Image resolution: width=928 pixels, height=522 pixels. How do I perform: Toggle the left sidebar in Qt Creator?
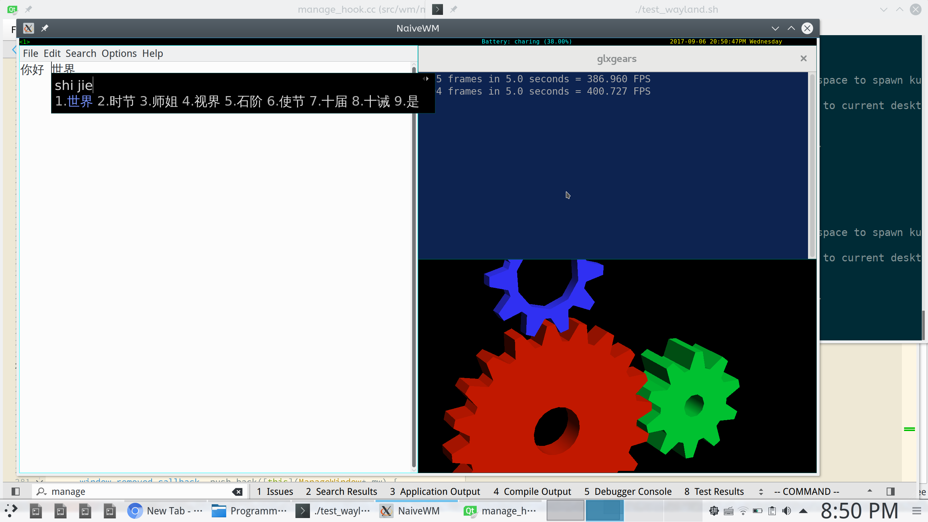coord(16,492)
